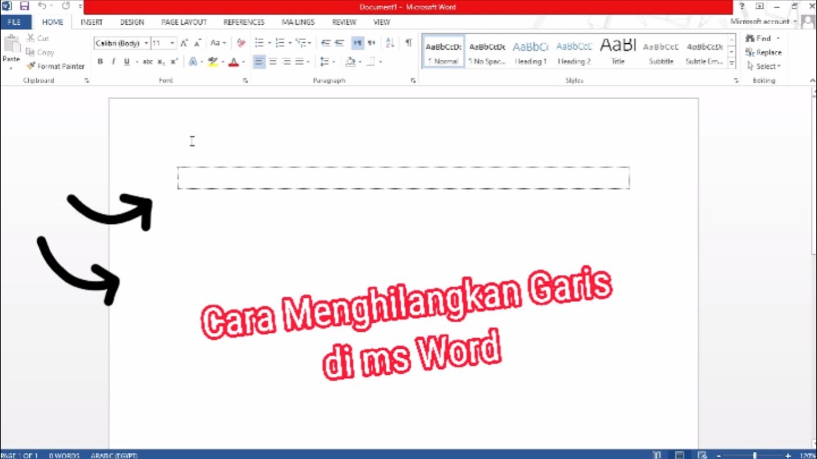This screenshot has height=459, width=817.
Task: Apply the No Spacing style
Action: point(487,52)
